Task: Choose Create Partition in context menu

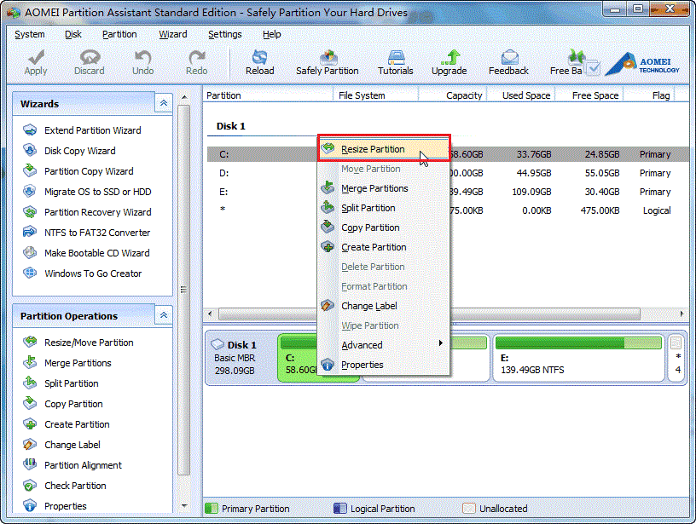Action: 384,247
